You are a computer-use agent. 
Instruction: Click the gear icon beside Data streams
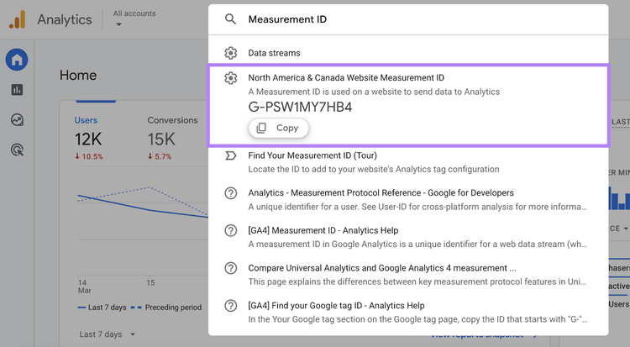click(x=231, y=53)
